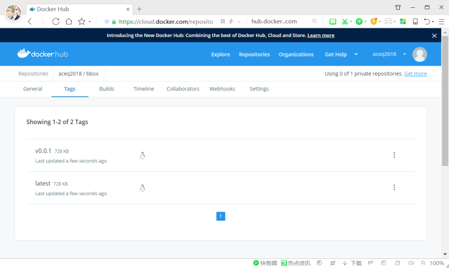Viewport: 449px width, 268px height.
Task: Click the status bar download arrow item
Action: (352, 263)
